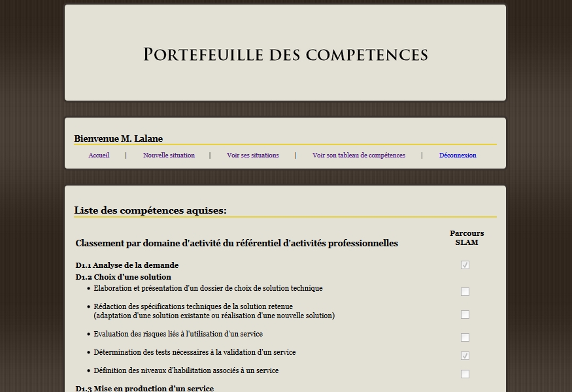Click Liste des compétences aquises heading
This screenshot has width=572, height=392.
[x=150, y=210]
